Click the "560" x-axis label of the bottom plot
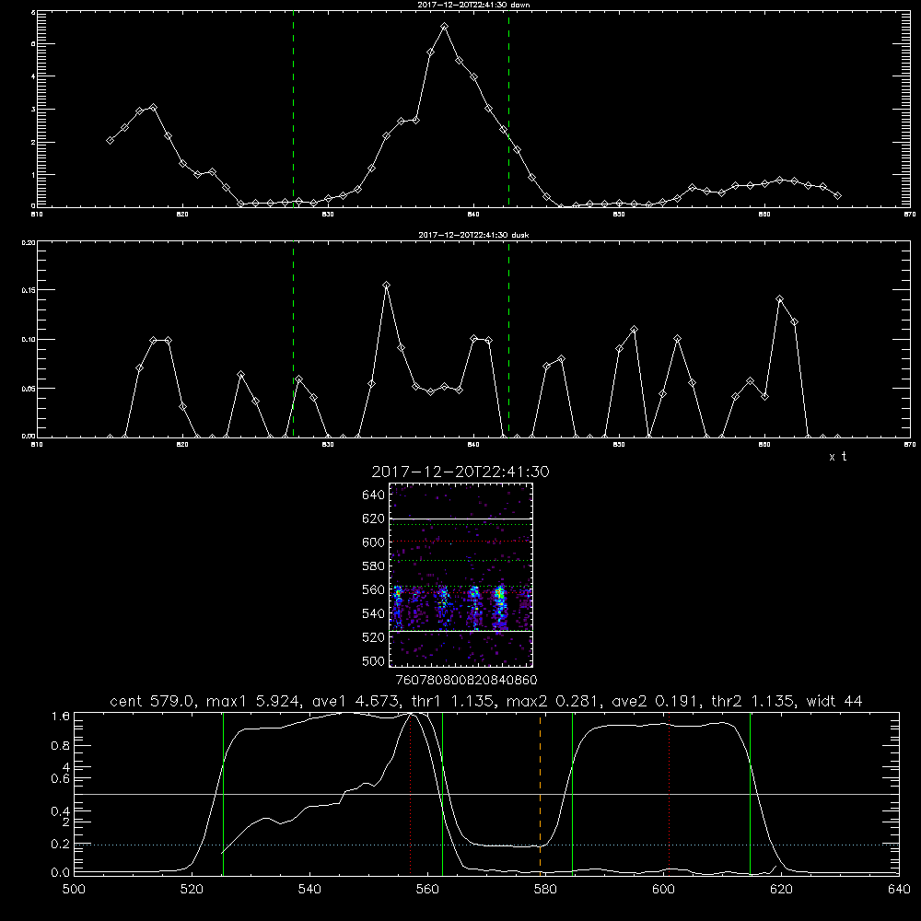The height and width of the screenshot is (921, 921). click(427, 890)
